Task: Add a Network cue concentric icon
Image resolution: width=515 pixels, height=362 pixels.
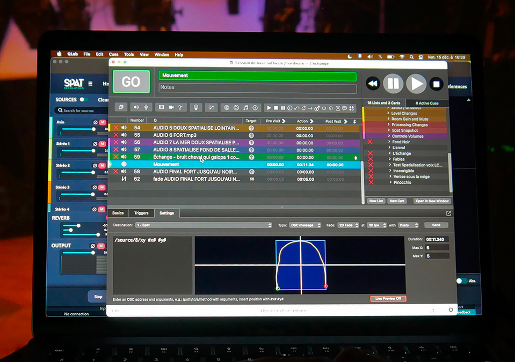Action: click(227, 108)
